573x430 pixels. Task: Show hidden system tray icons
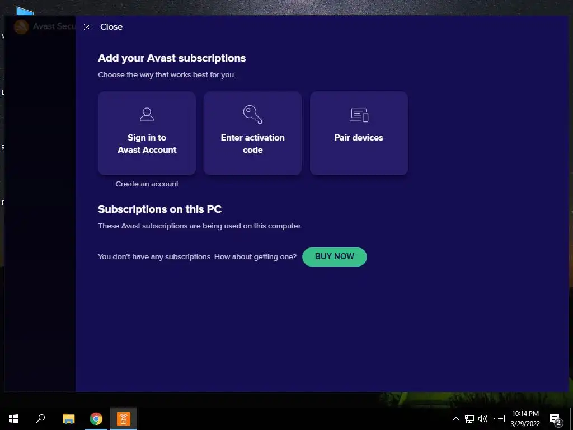(x=455, y=419)
